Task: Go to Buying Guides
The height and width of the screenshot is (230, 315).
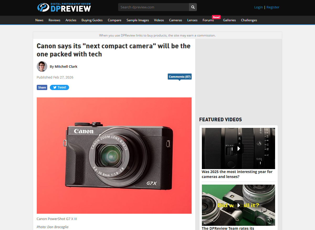Action: 92,20
